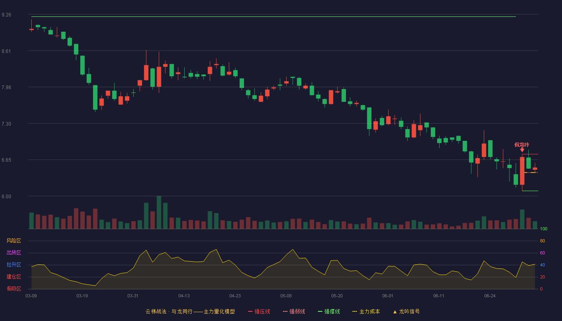The width and height of the screenshot is (562, 321).
Task: Click the 6.65 price axis label
Action: pyautogui.click(x=6, y=160)
